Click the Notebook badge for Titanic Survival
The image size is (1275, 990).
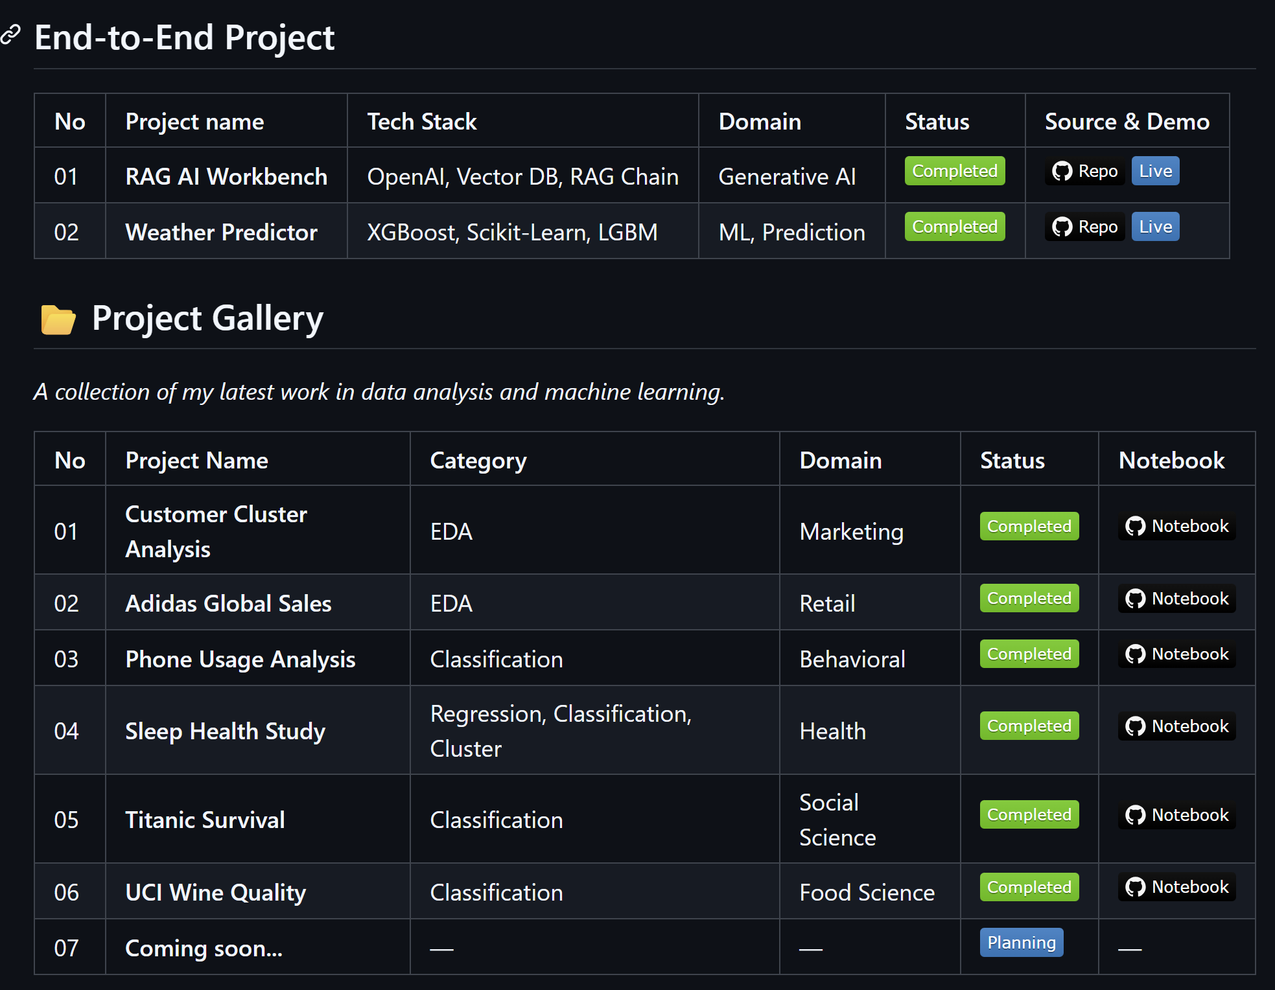[x=1175, y=814]
